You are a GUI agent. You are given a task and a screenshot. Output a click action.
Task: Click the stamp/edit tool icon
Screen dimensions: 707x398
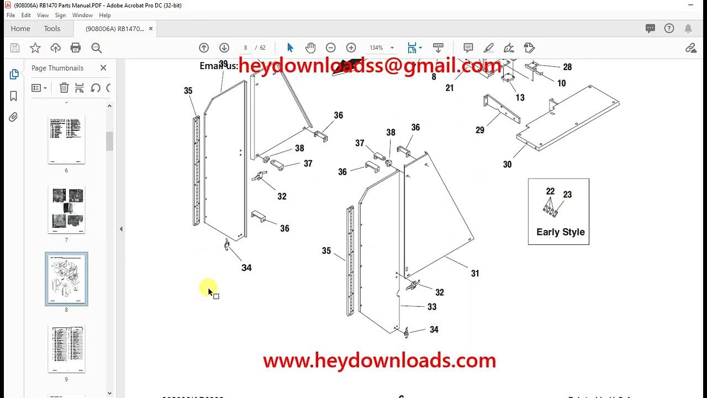[529, 48]
